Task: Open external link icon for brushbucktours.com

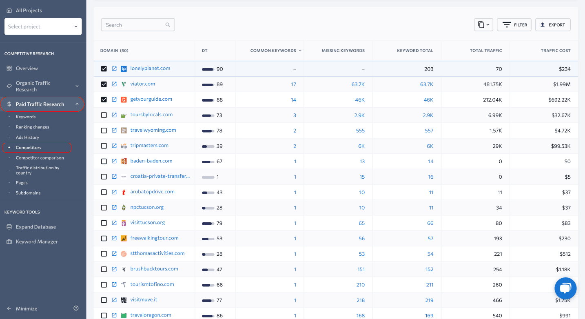Action: coord(114,269)
